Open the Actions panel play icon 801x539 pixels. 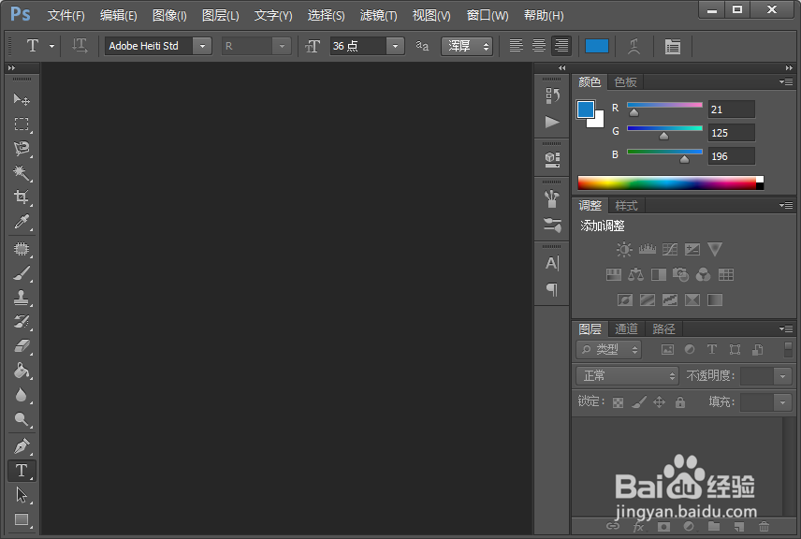552,122
